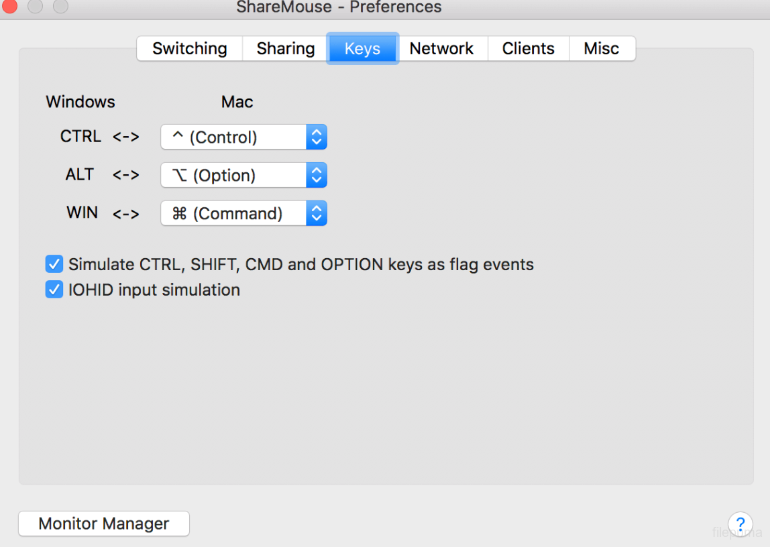Open the Misc tab
The width and height of the screenshot is (770, 547).
pos(602,48)
